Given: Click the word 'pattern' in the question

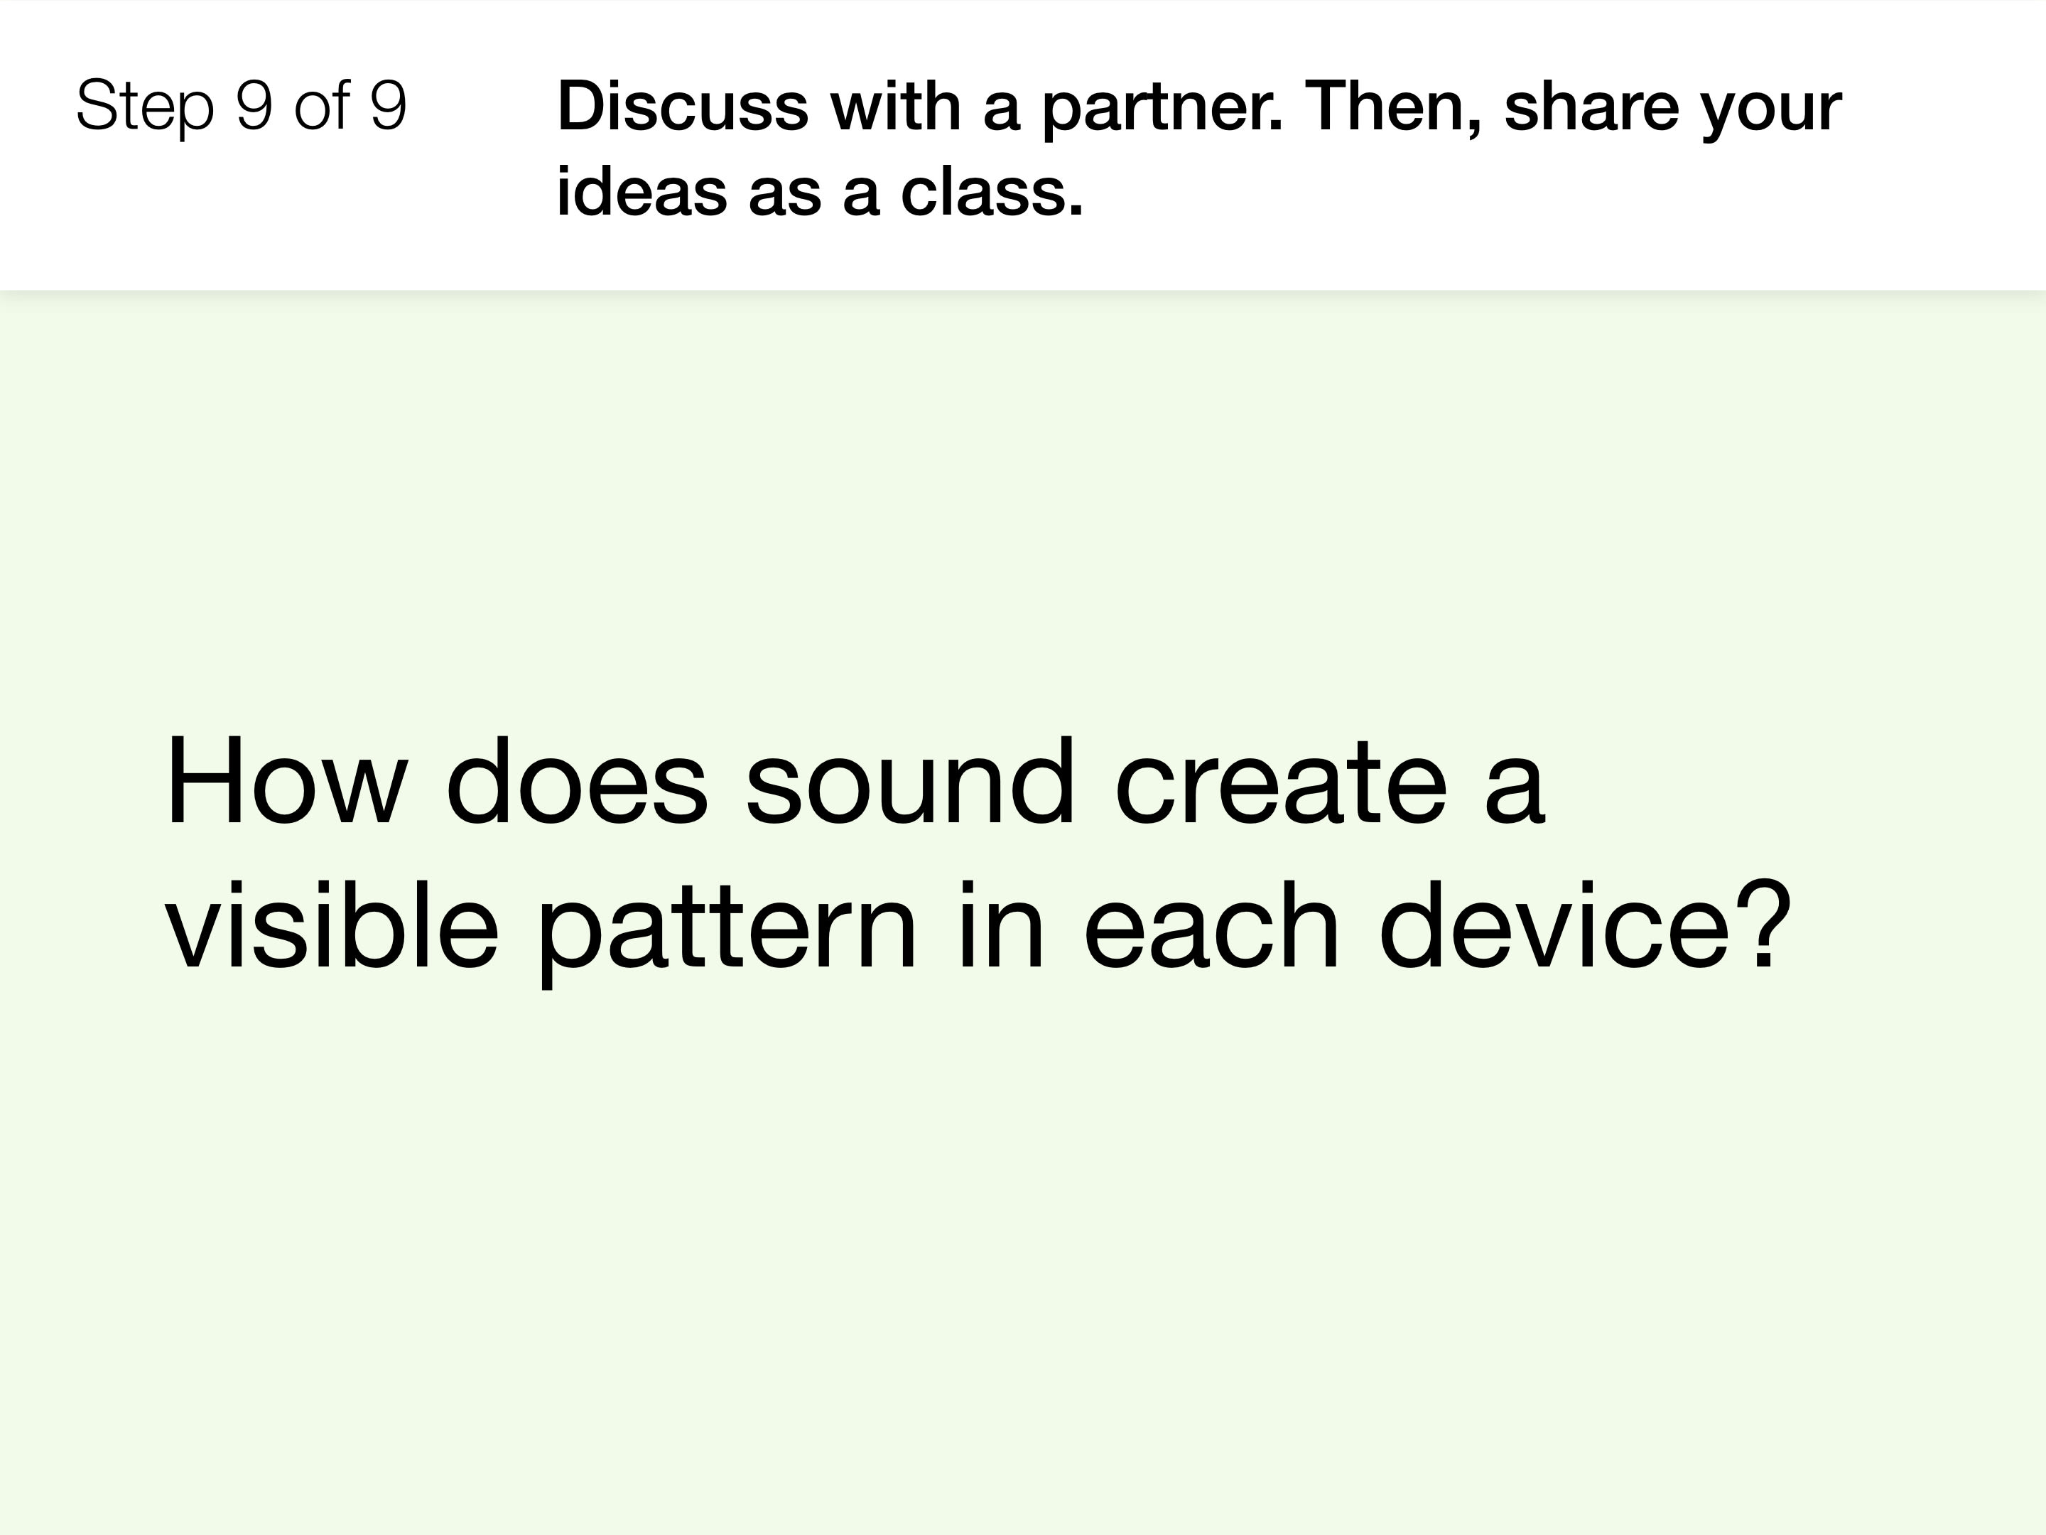Looking at the screenshot, I should (x=727, y=932).
